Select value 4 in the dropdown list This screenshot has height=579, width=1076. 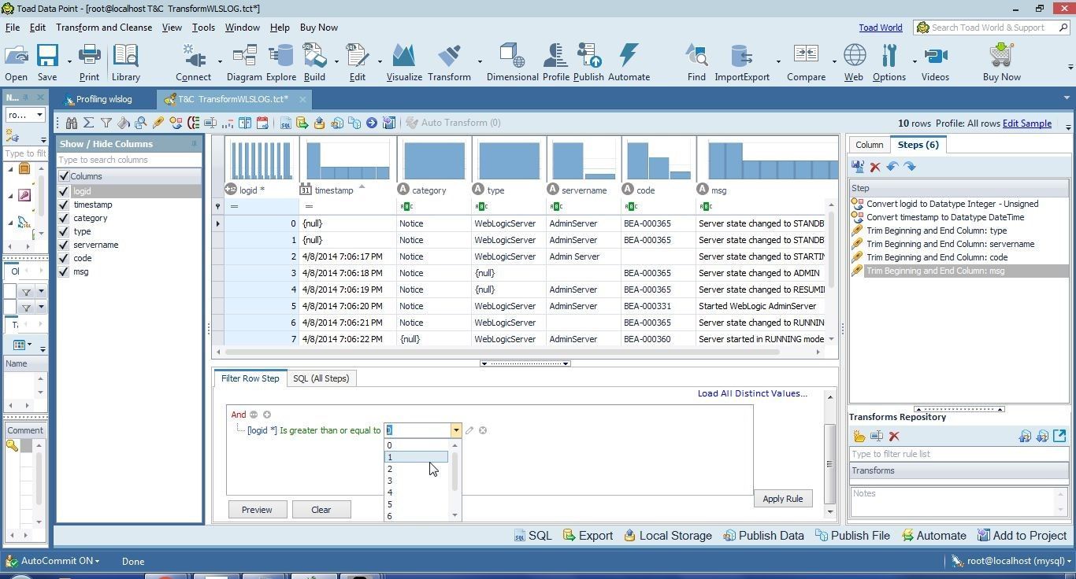(x=416, y=492)
